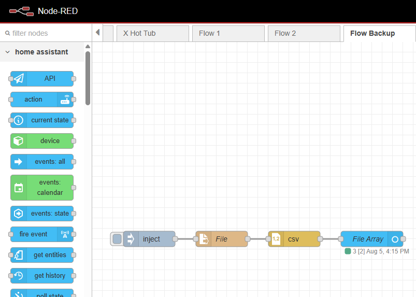The height and width of the screenshot is (297, 416).
Task: Click status text "3 [2] Aug 5, 4:15 PM"
Action: point(381,251)
